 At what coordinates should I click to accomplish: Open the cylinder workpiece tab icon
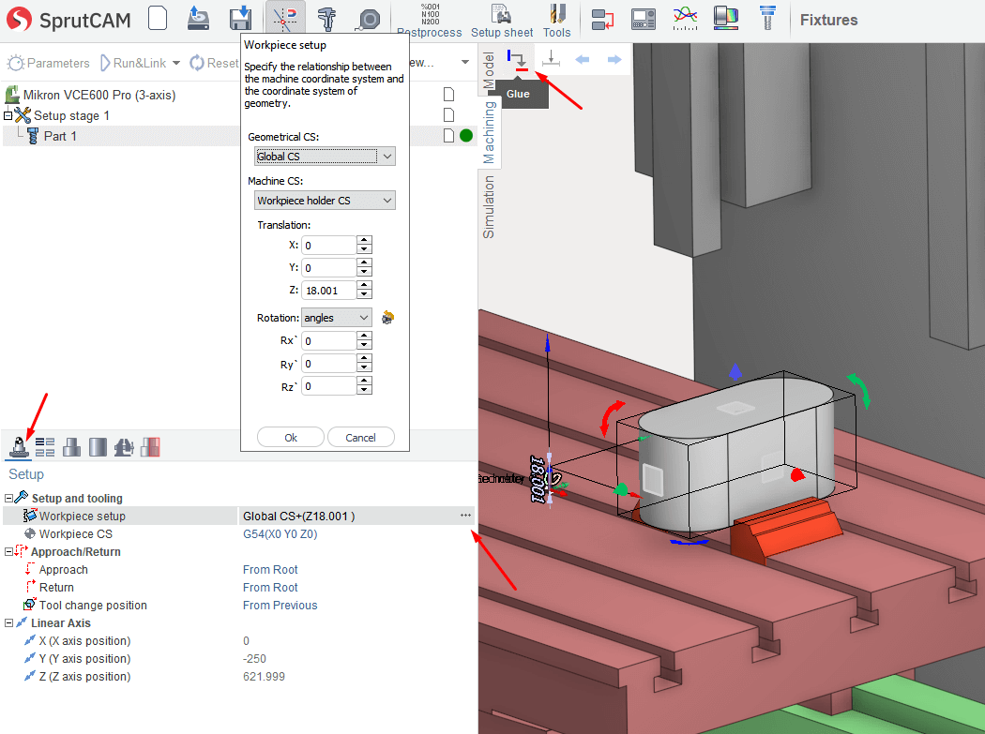(98, 447)
